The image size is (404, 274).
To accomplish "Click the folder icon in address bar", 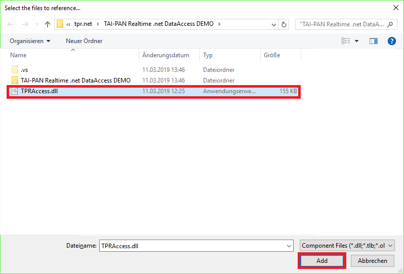I will (60, 24).
